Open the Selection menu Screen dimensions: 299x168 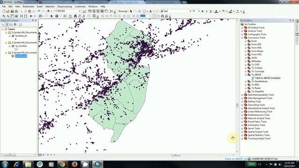(50, 7)
